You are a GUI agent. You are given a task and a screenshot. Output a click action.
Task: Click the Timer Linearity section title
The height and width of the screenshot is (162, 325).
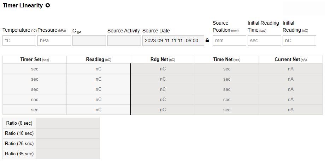(23, 6)
